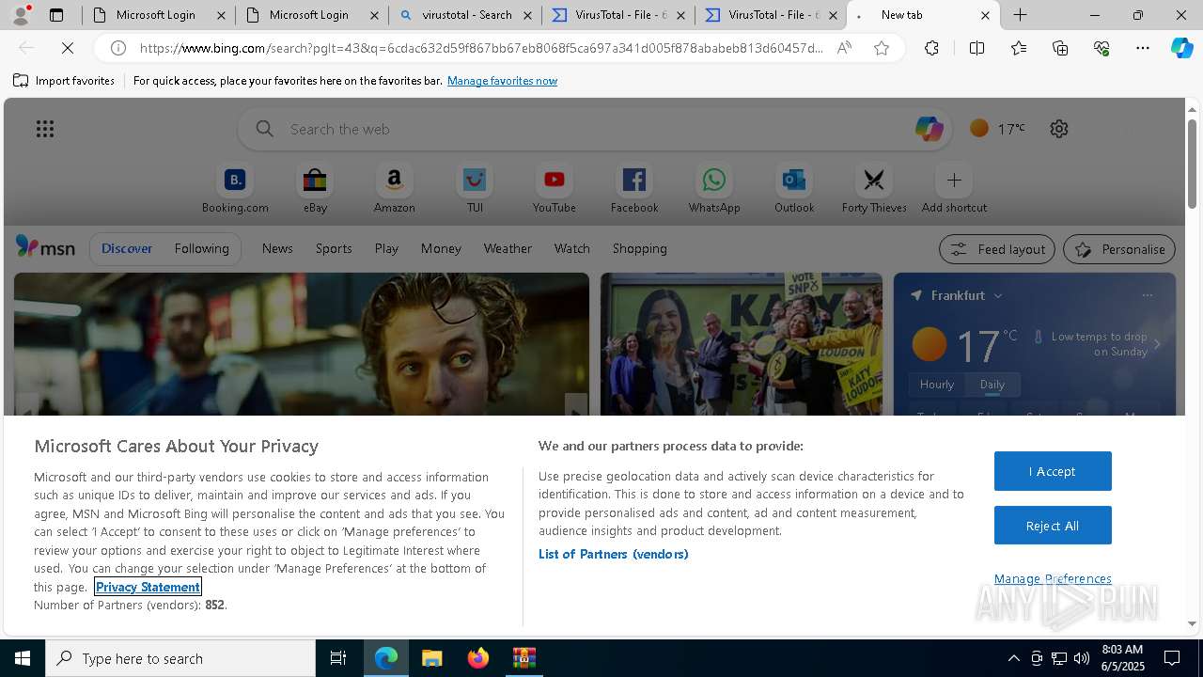Open the Shopping section
This screenshot has width=1203, height=677.
point(640,248)
